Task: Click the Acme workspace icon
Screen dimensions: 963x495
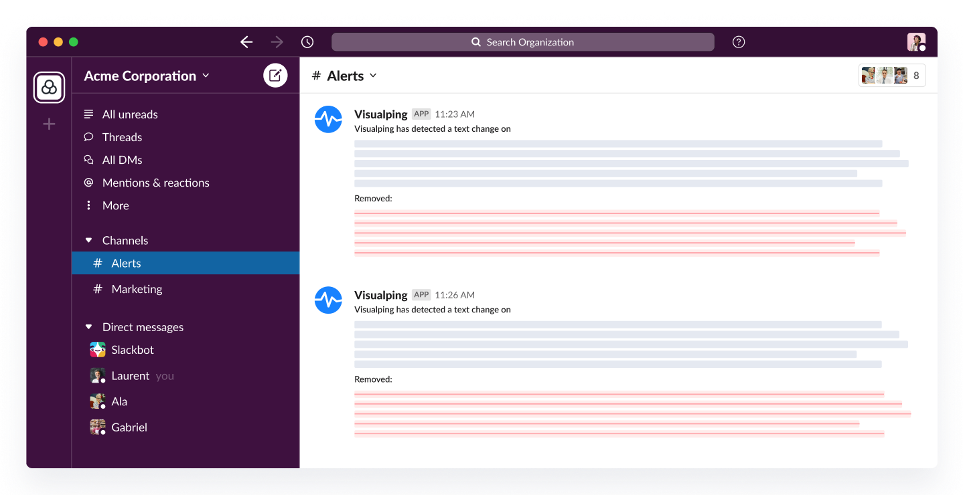Action: click(x=49, y=88)
